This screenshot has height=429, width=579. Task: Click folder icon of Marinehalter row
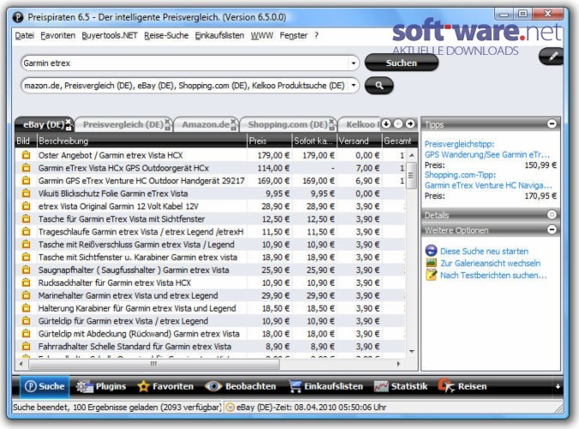coord(26,295)
